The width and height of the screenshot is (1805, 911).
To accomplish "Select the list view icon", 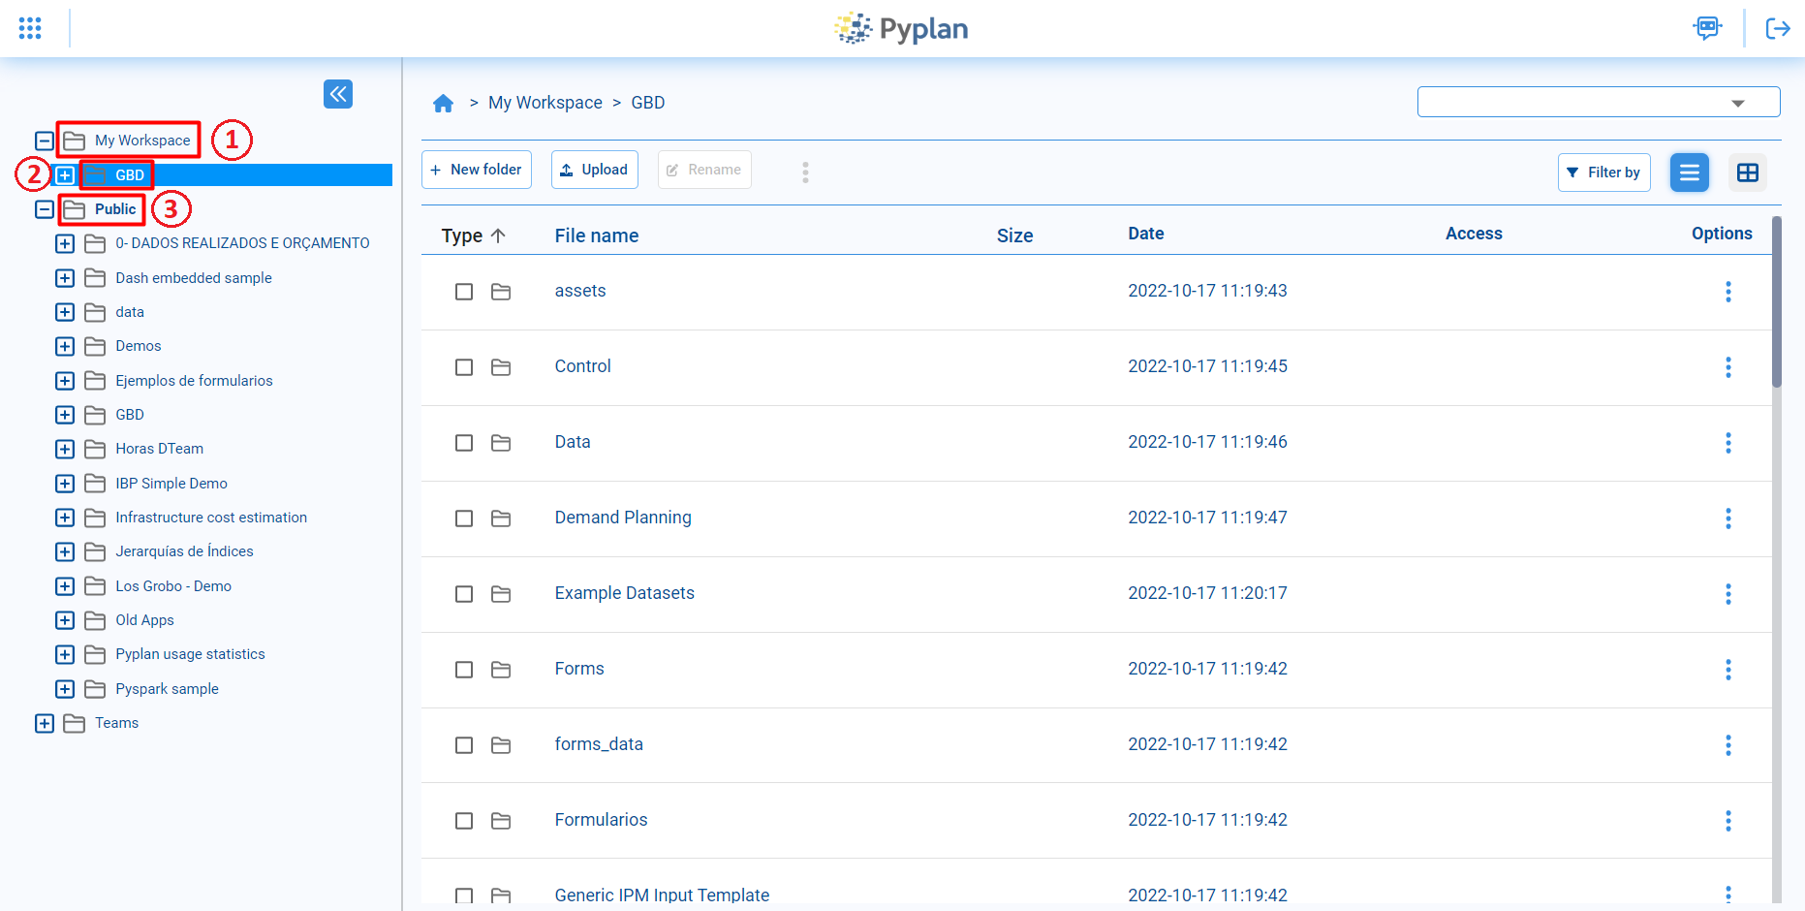I will tap(1690, 173).
